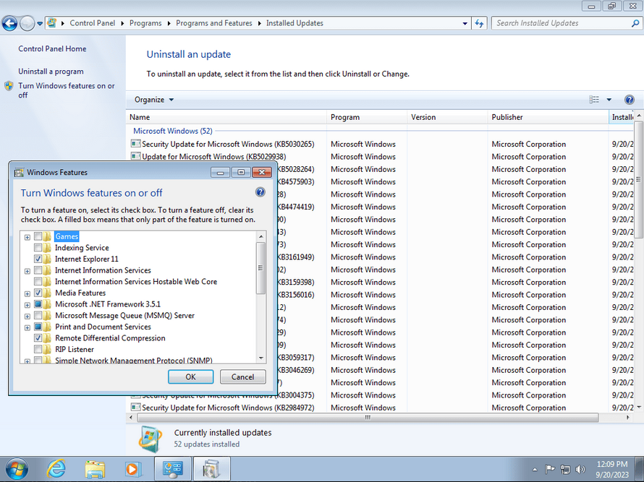Click OK in Windows Features dialog
Viewport: 644px width, 482px height.
pos(190,377)
